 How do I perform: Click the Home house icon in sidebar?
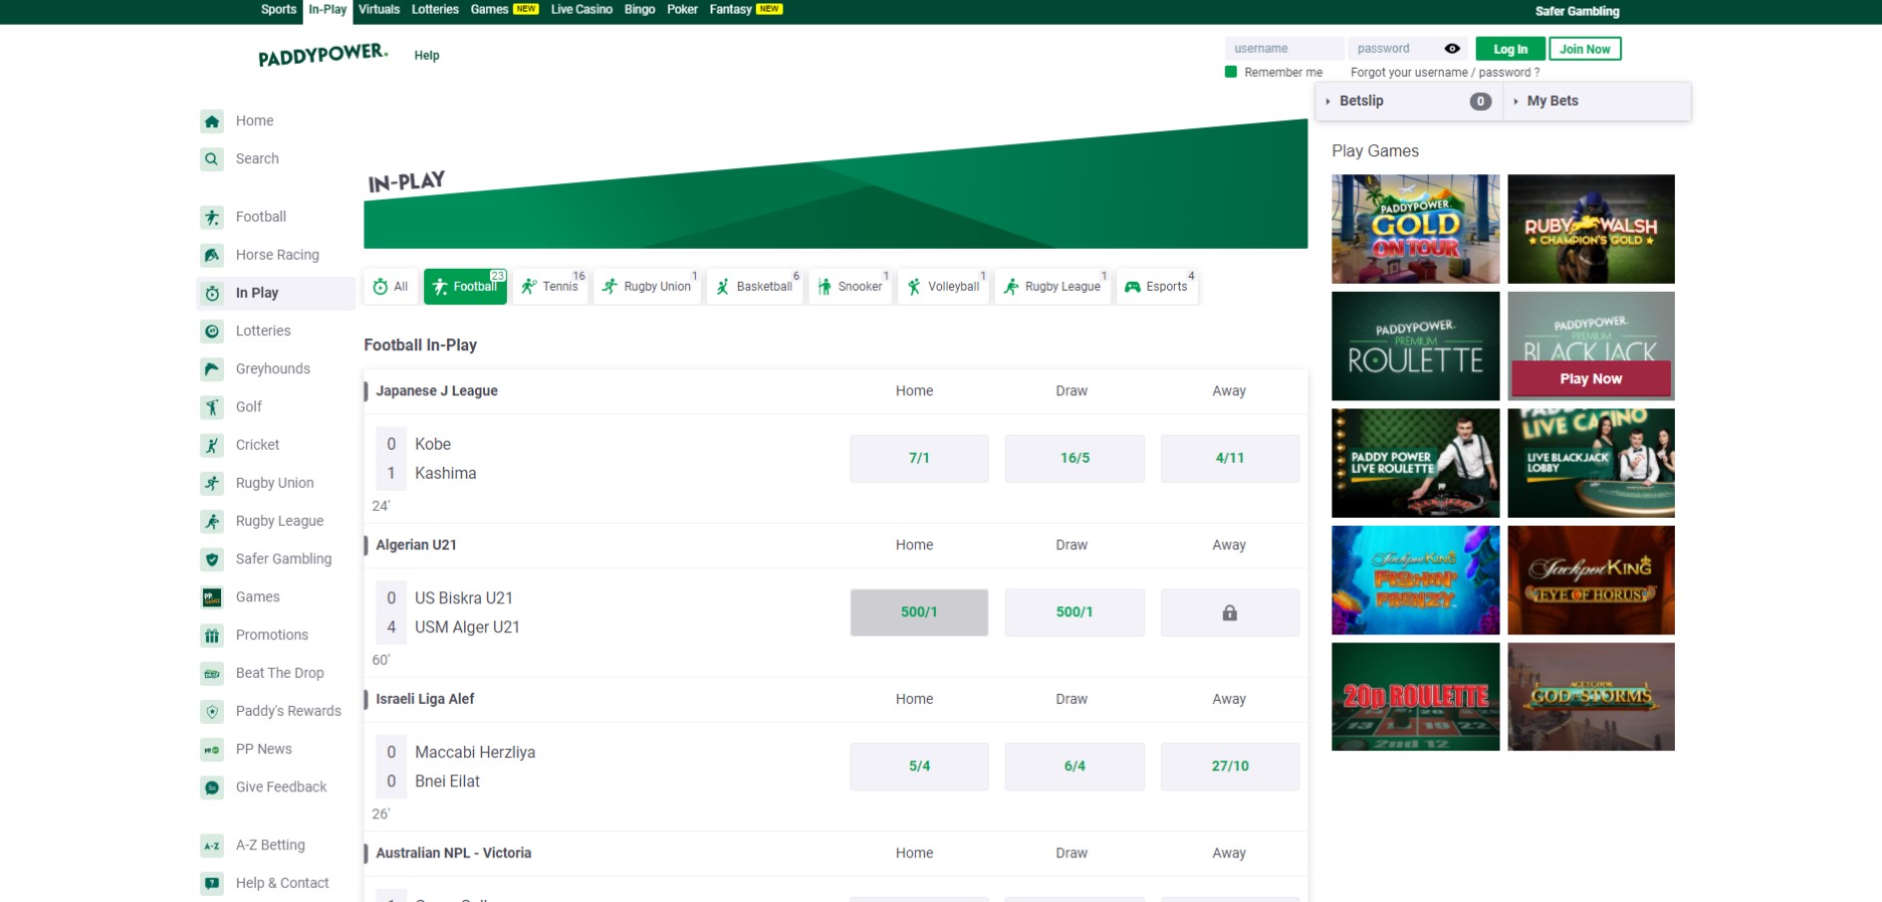point(212,121)
